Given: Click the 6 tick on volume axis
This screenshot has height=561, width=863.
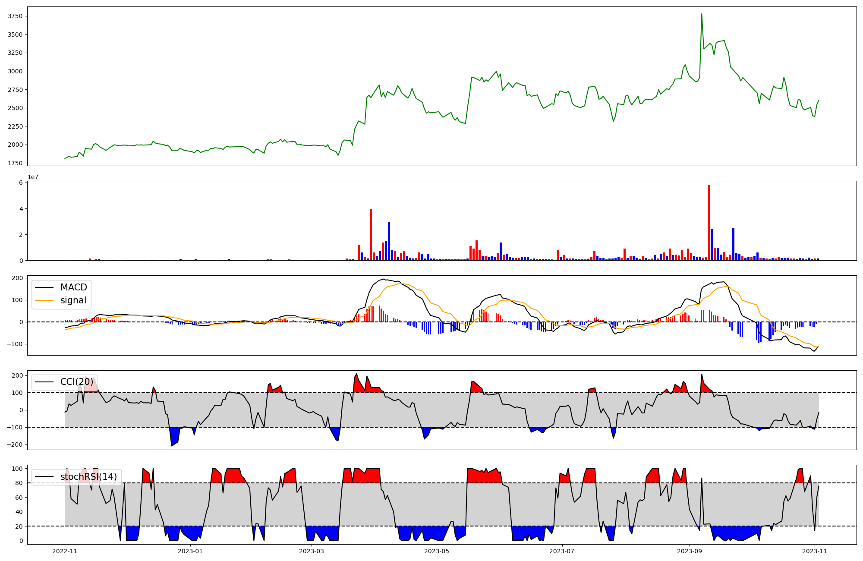Looking at the screenshot, I should point(20,183).
